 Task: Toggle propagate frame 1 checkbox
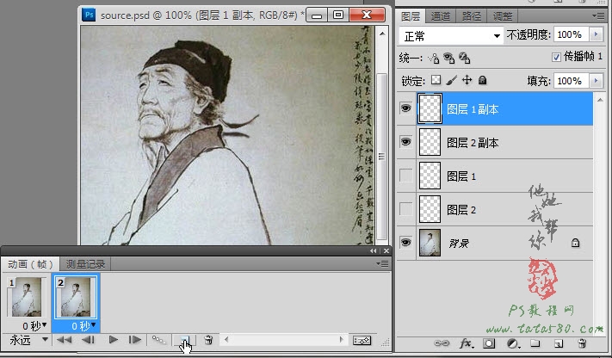[556, 58]
